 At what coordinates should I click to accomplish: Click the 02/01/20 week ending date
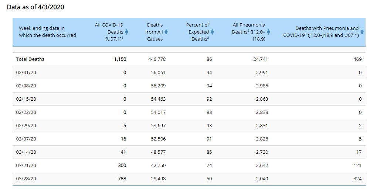click(x=26, y=73)
